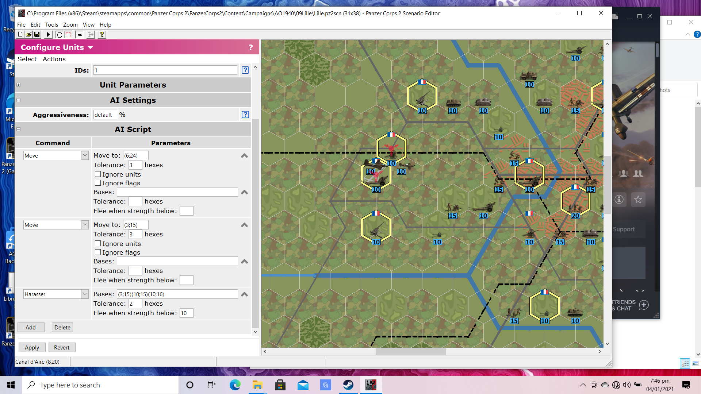Toggle Ignore units for Move to (6;24)

(98, 174)
